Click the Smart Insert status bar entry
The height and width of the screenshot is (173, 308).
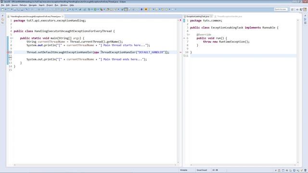coord(202,170)
